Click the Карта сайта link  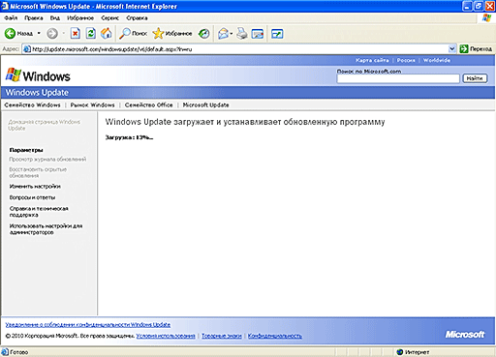point(372,60)
